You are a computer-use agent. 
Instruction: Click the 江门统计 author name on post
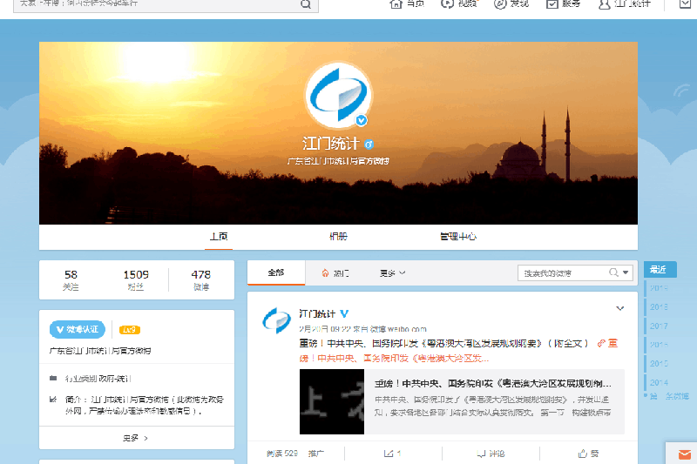[317, 313]
